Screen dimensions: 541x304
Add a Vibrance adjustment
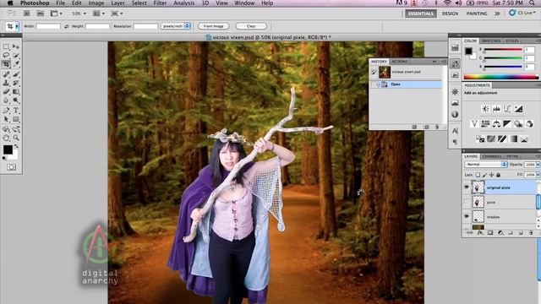point(474,124)
